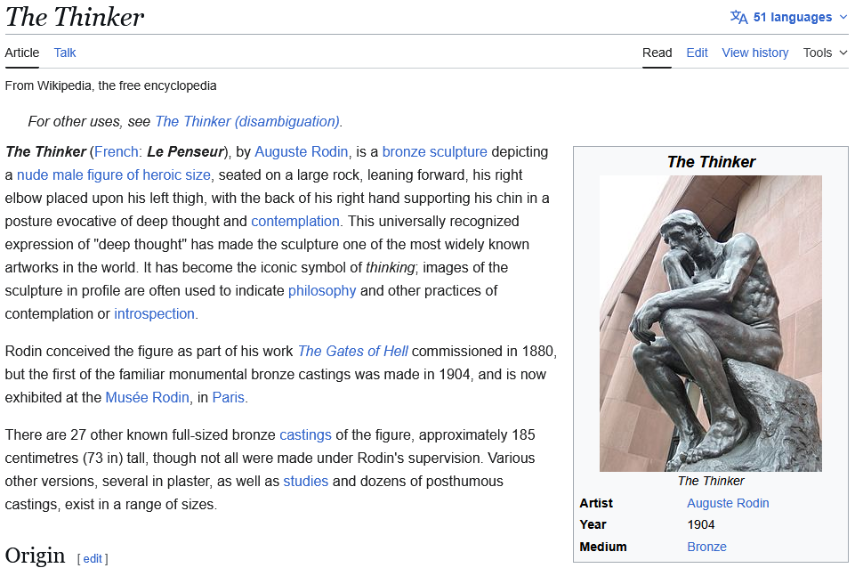Screen dimensions: 855x568
Task: Switch to the Article tab
Action: [22, 53]
